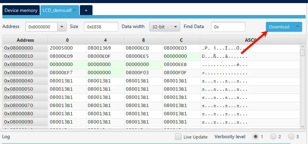
Task: Click cell value 08000ED9
Action: pos(67,56)
